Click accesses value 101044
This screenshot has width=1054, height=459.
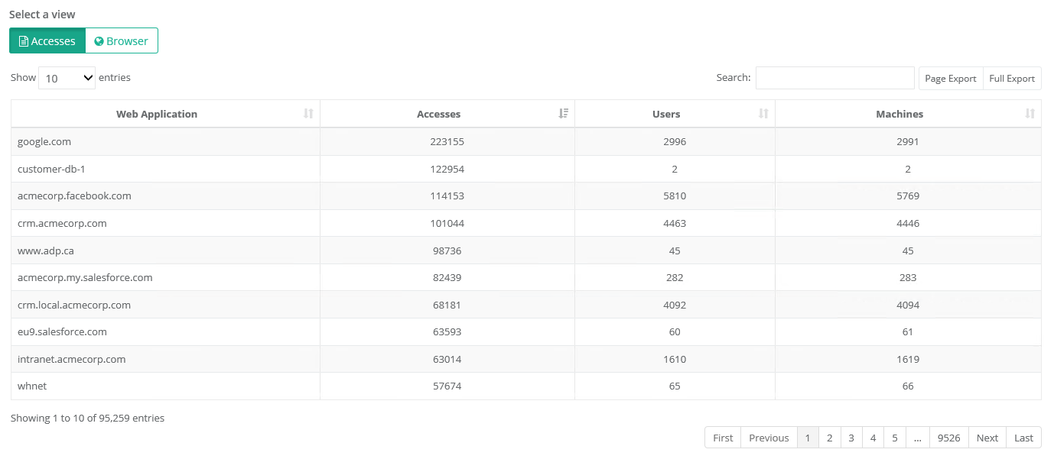pyautogui.click(x=447, y=223)
